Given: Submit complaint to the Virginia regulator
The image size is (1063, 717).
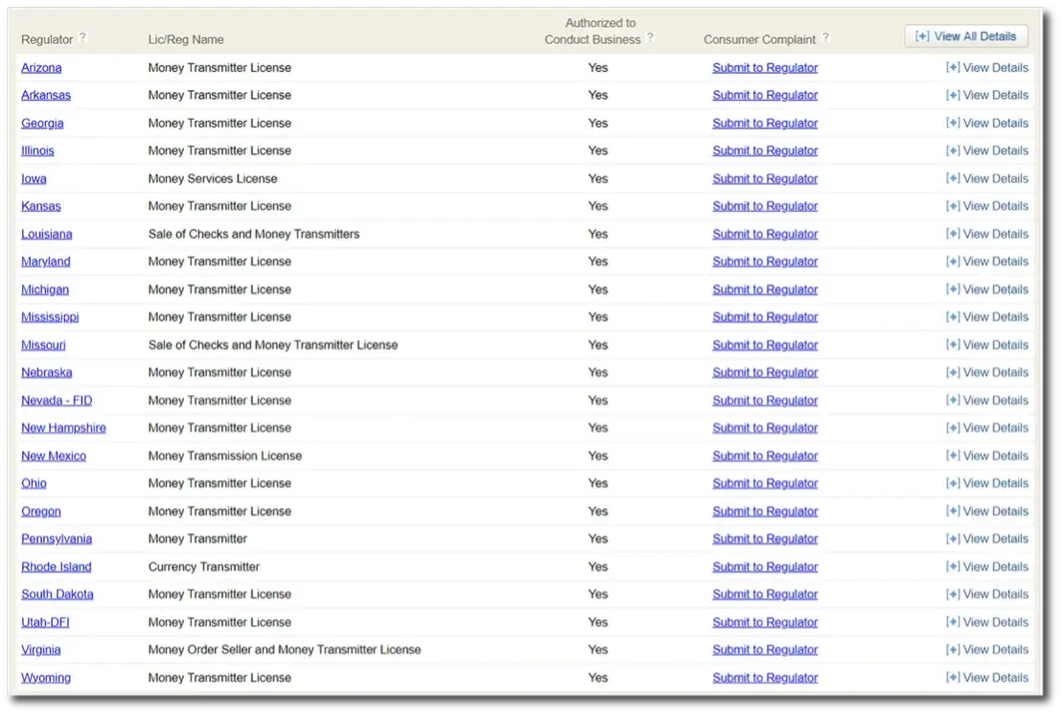Looking at the screenshot, I should click(x=765, y=650).
